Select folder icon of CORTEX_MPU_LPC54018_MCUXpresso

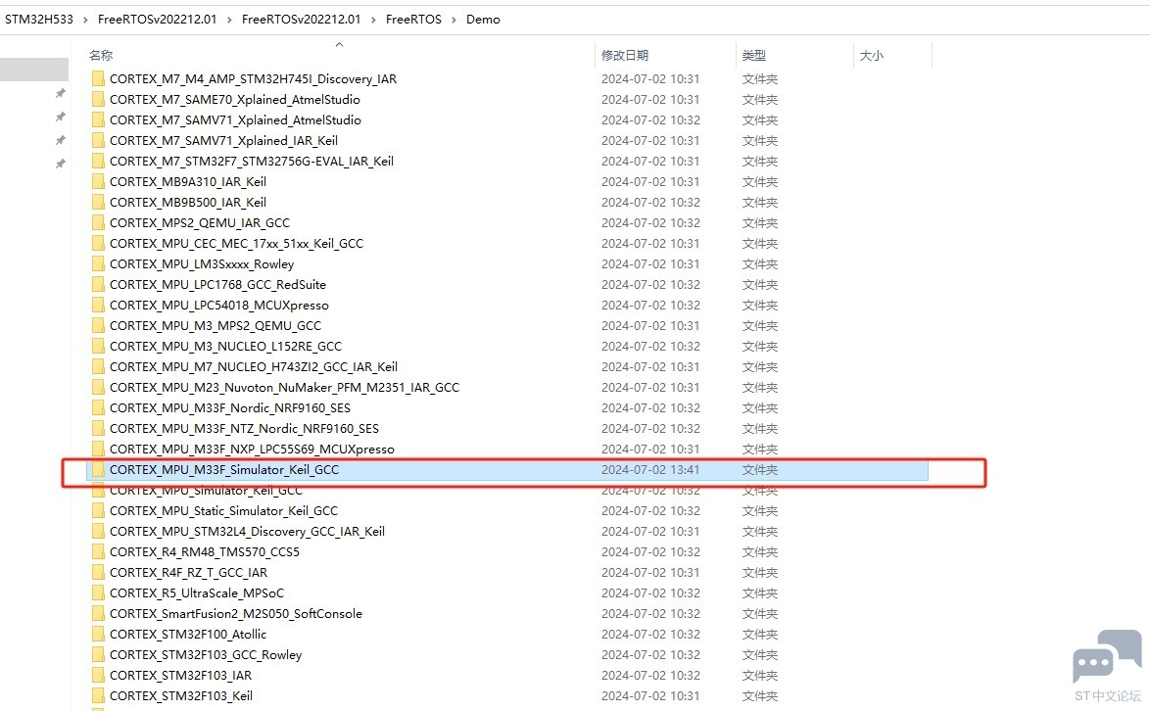98,305
